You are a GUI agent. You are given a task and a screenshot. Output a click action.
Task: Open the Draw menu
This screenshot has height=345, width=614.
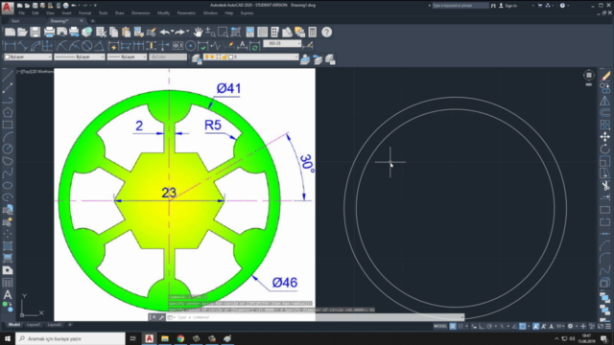coord(119,13)
